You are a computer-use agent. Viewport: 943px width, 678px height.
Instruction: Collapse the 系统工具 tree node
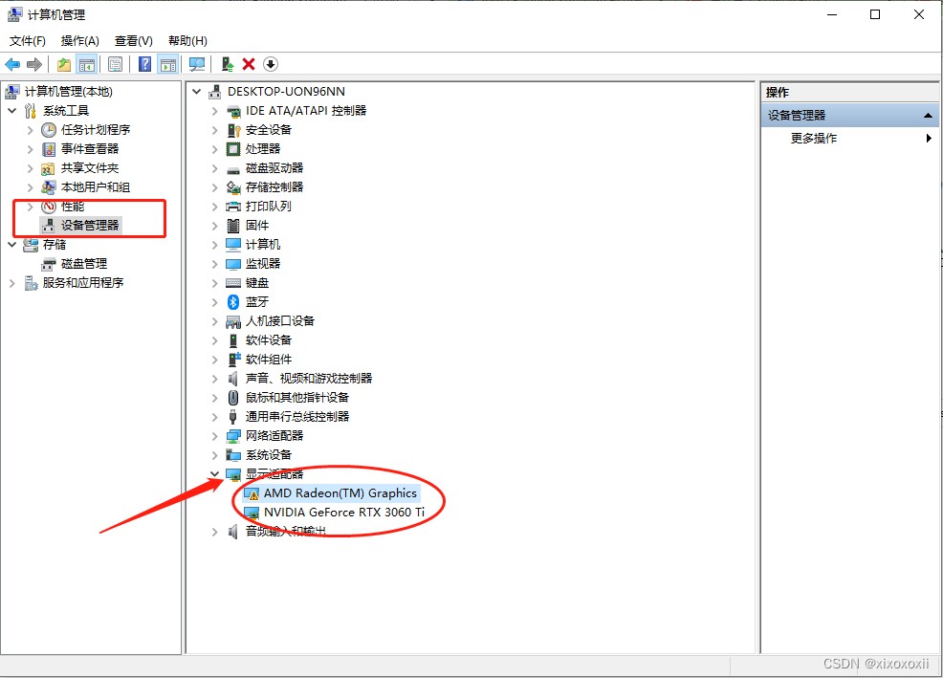[12, 111]
